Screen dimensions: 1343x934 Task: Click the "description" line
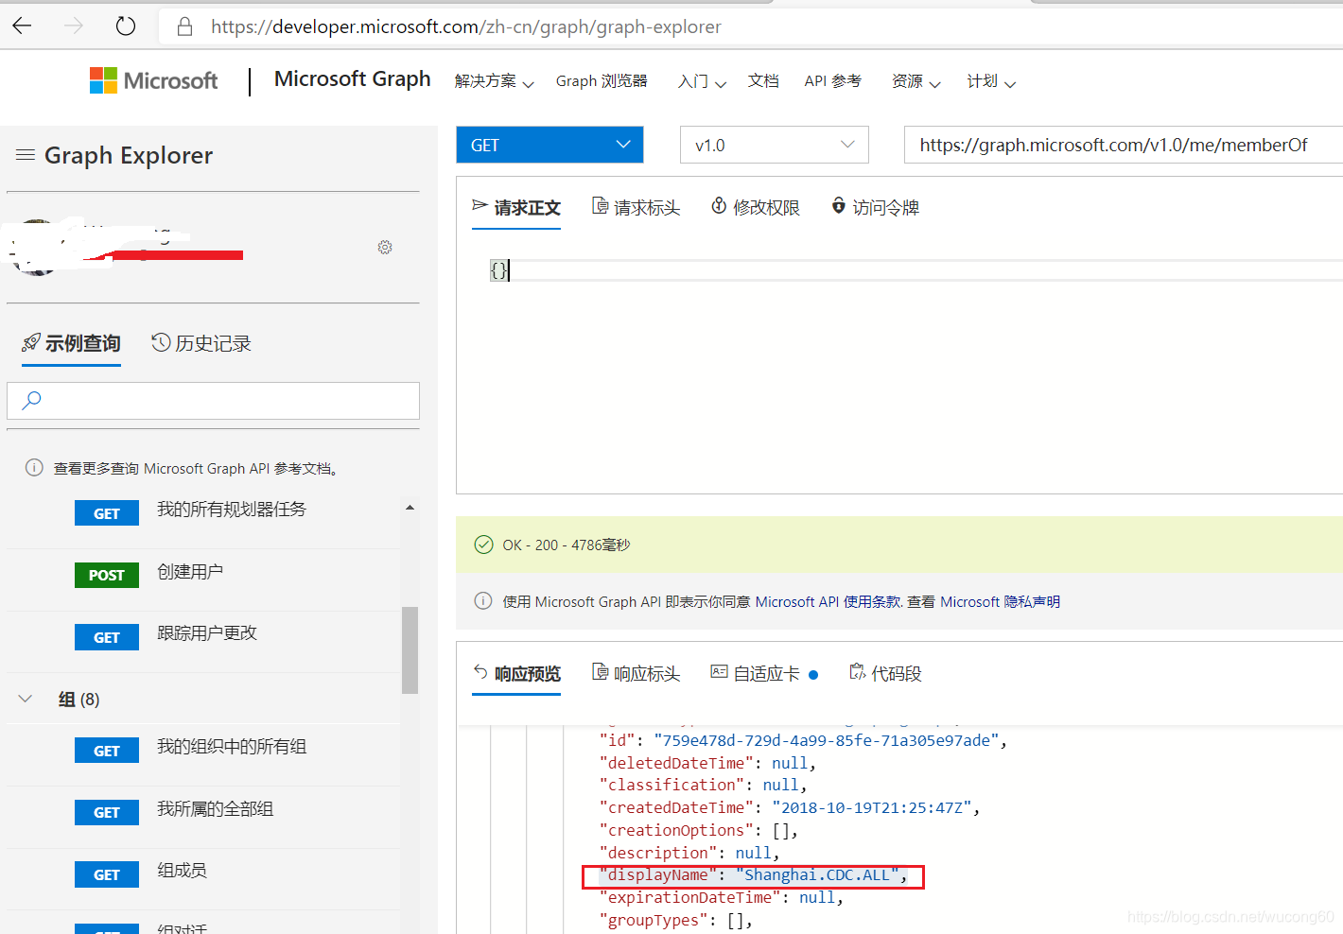click(689, 853)
